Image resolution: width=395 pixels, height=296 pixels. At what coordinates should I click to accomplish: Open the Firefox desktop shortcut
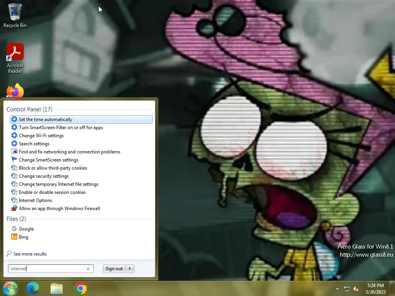[x=15, y=91]
